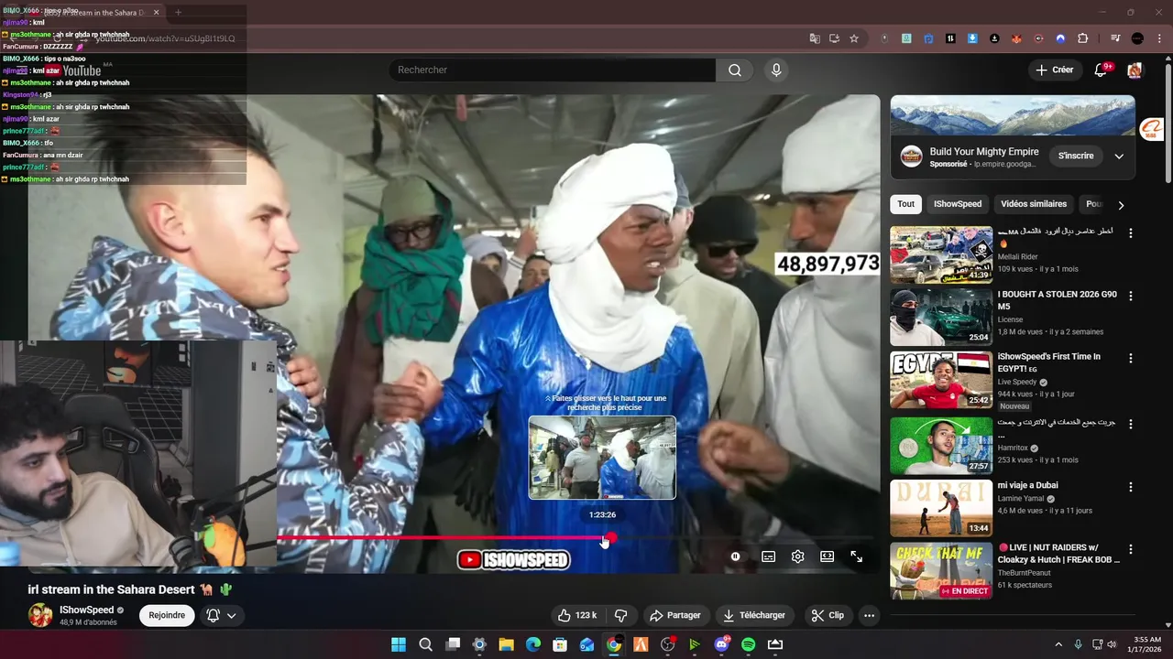
Task: Toggle theater mode in the player
Action: point(827,556)
